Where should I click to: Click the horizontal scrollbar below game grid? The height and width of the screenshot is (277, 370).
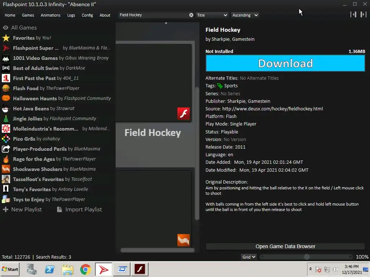tap(158, 250)
